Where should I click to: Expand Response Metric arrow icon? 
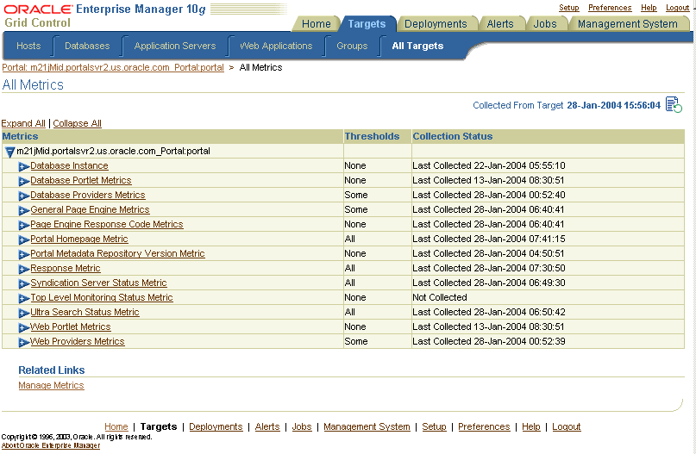click(23, 269)
